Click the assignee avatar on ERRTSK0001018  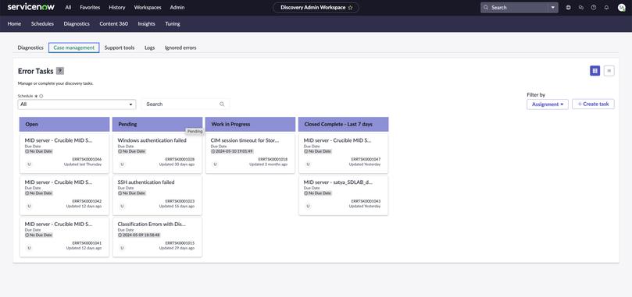click(216, 164)
